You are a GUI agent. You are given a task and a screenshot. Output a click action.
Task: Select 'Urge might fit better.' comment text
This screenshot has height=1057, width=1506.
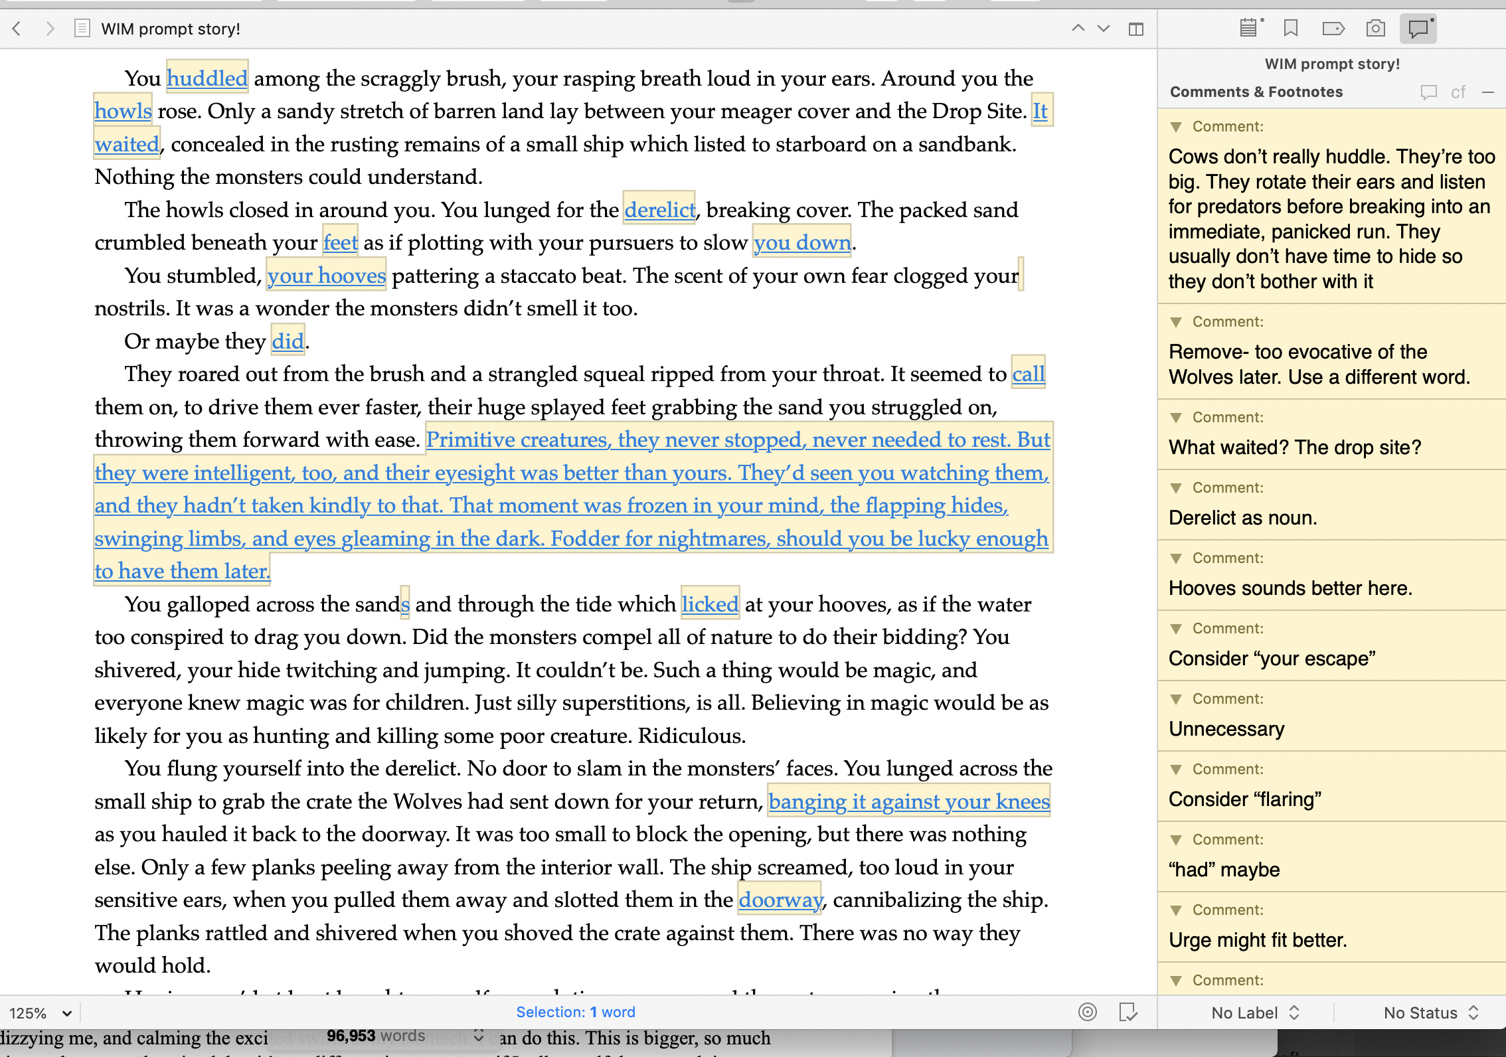[x=1258, y=940]
